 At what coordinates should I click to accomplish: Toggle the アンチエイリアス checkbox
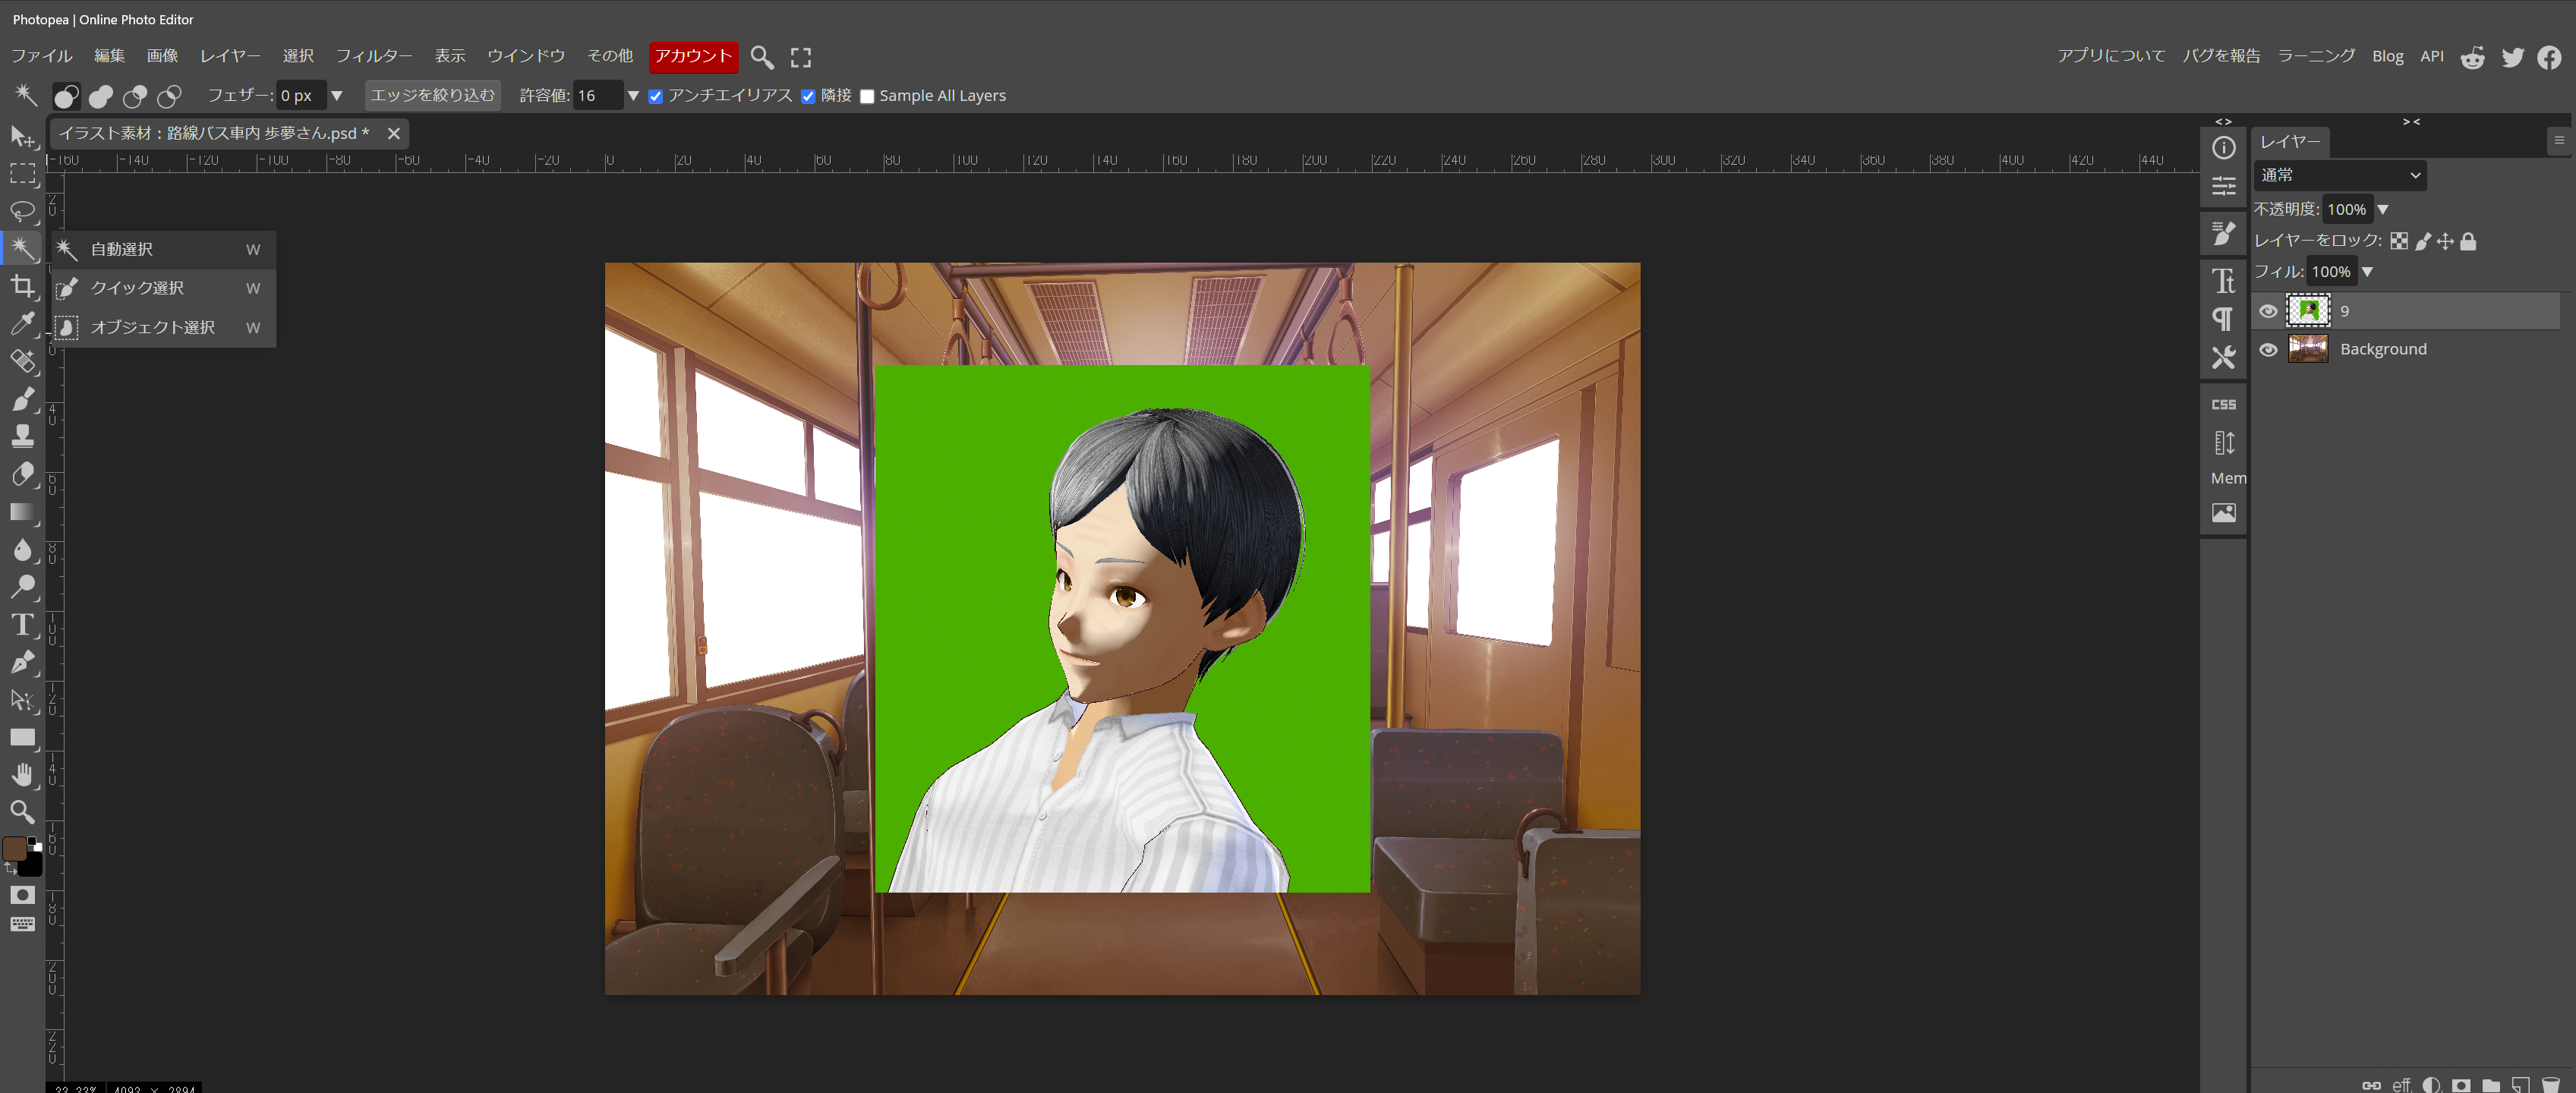(x=655, y=96)
